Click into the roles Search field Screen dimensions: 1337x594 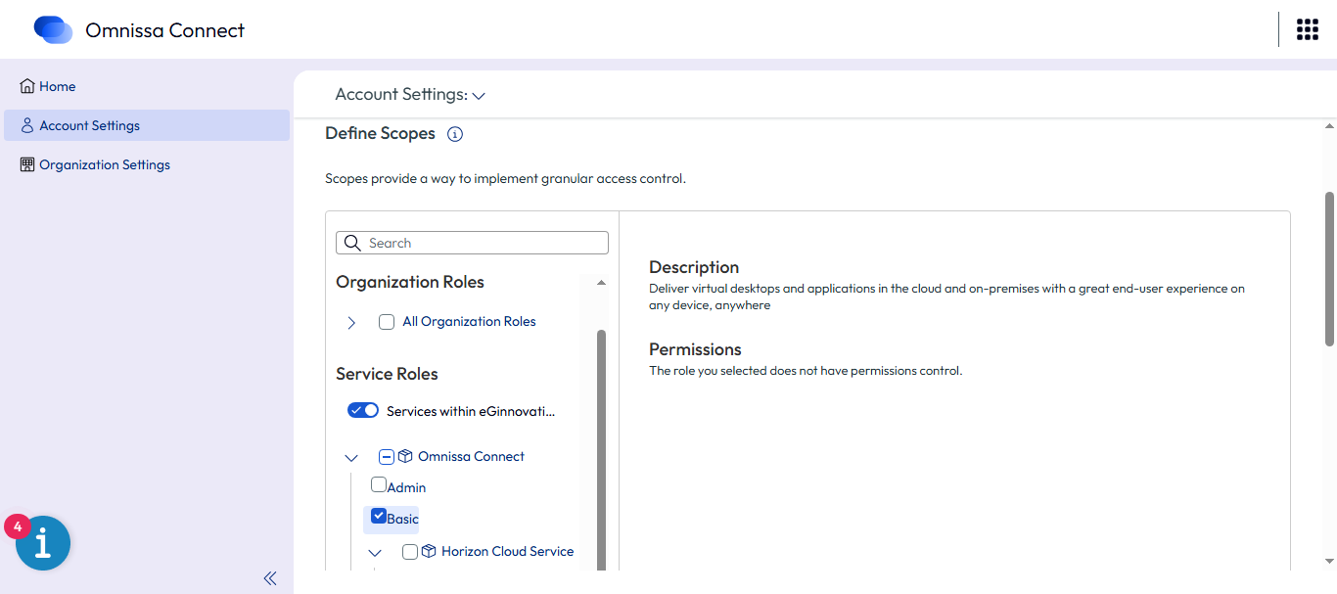click(x=484, y=243)
